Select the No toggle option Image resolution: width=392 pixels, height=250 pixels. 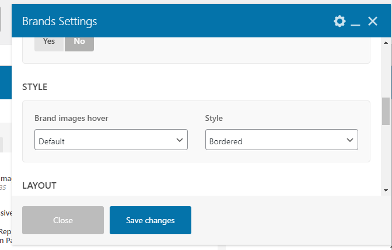tap(79, 41)
